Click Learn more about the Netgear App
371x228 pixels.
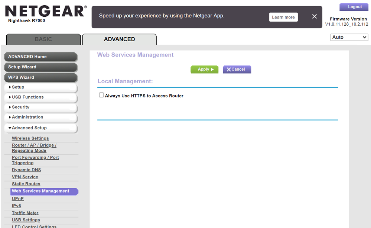click(283, 17)
